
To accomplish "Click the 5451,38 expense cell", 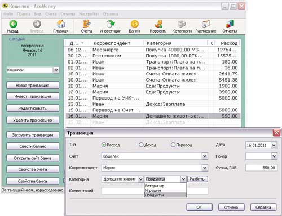I will click(227, 80).
